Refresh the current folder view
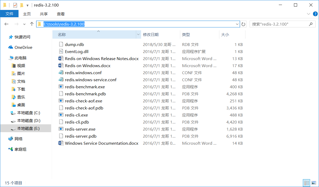The width and height of the screenshot is (319, 187). click(243, 24)
